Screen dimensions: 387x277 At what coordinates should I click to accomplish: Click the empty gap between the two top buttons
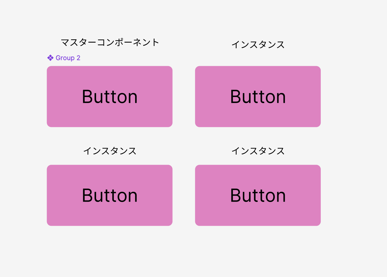click(x=184, y=97)
